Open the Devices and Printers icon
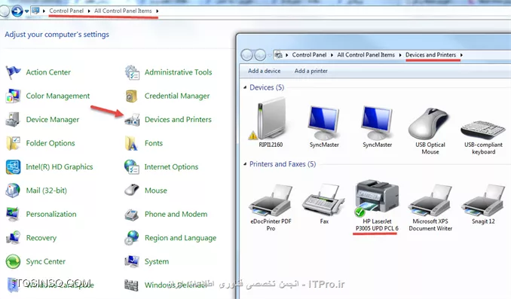This screenshot has height=299, width=511. click(132, 120)
